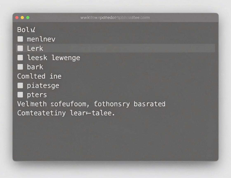Select the highlighted Lerk row
The image size is (231, 178).
tap(116, 48)
